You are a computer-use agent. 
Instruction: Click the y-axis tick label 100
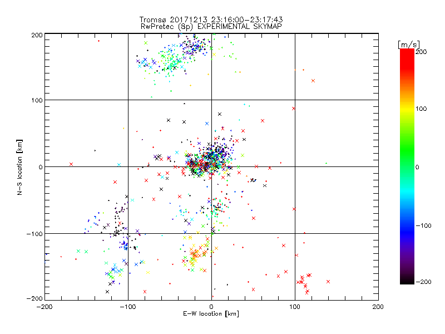pyautogui.click(x=37, y=101)
